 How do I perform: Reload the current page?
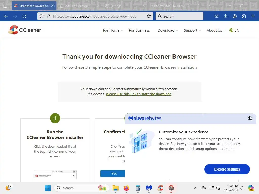(24, 16)
